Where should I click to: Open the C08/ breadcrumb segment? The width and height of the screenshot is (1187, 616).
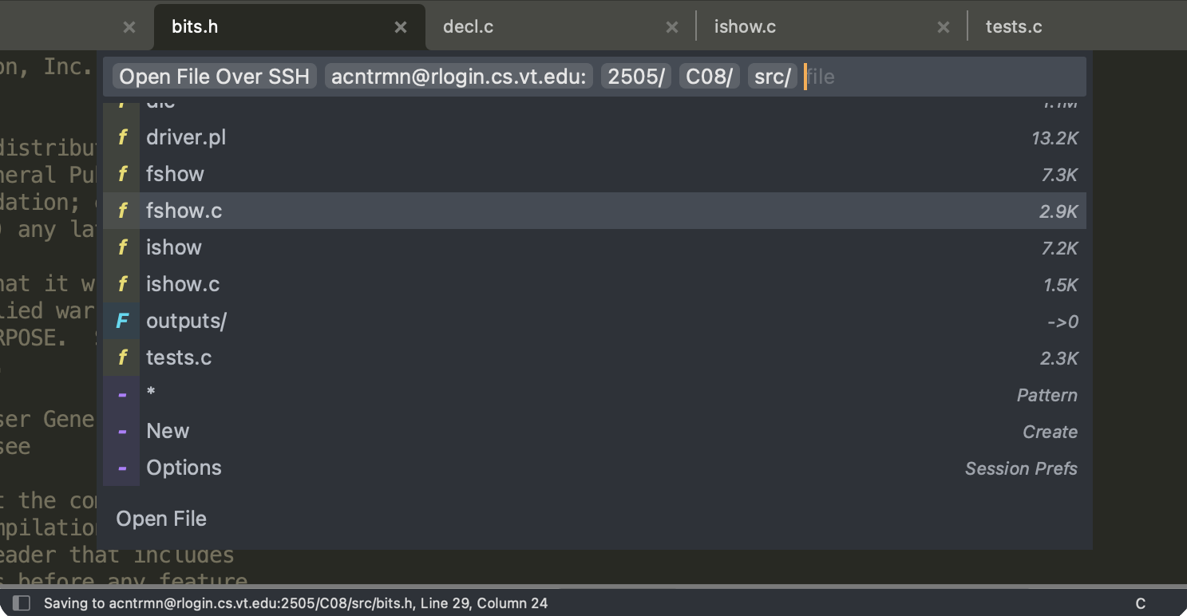pyautogui.click(x=709, y=76)
